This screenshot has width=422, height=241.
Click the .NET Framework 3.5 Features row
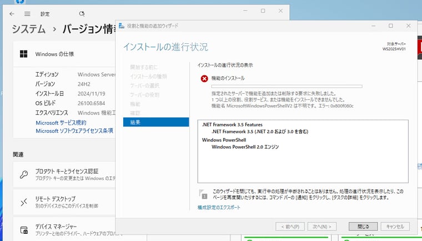(232, 125)
